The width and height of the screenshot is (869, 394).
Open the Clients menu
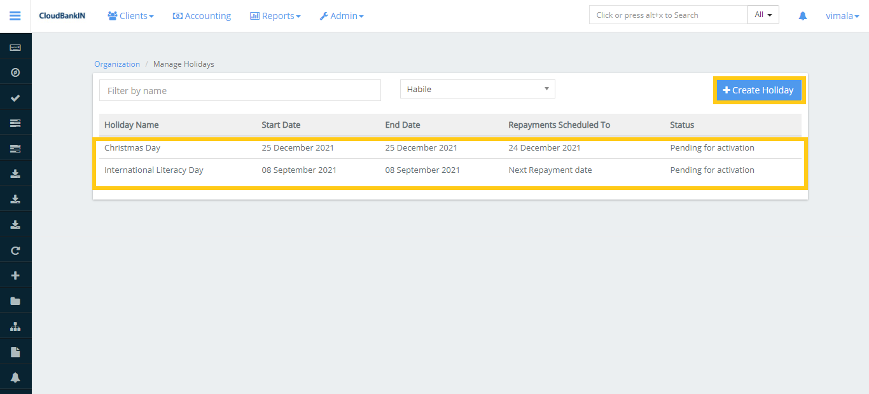pyautogui.click(x=130, y=16)
